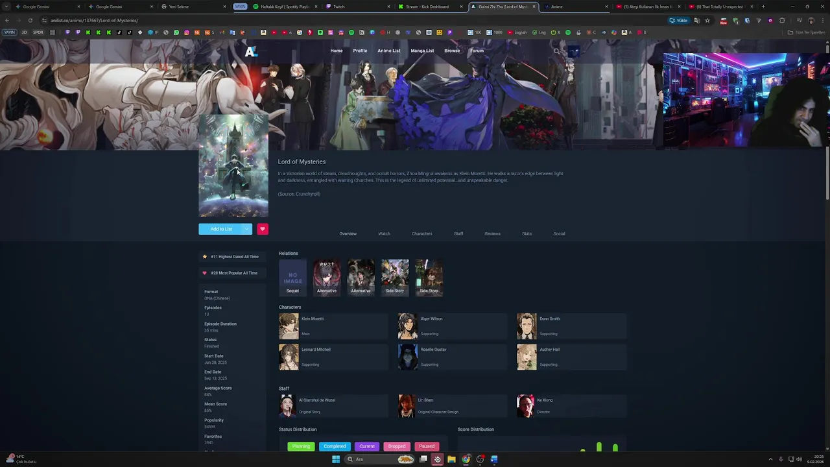This screenshot has width=830, height=467.
Task: Click the browser reload icon
Action: [x=30, y=20]
